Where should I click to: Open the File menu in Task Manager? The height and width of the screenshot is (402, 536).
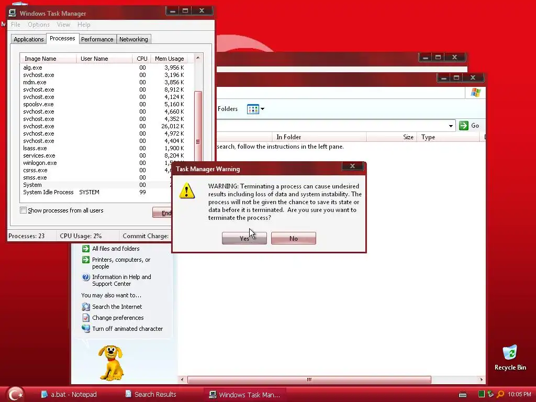click(x=15, y=25)
